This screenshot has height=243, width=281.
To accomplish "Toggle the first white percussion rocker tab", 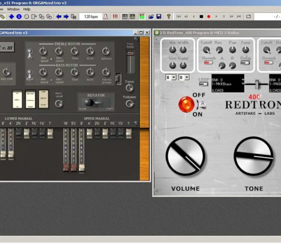I will click(x=17, y=99).
